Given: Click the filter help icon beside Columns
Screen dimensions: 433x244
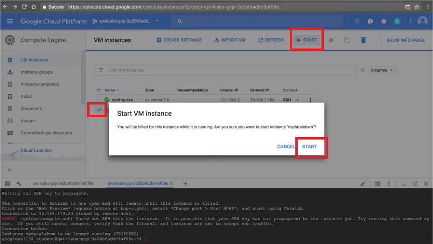Looking at the screenshot, I should [x=363, y=70].
